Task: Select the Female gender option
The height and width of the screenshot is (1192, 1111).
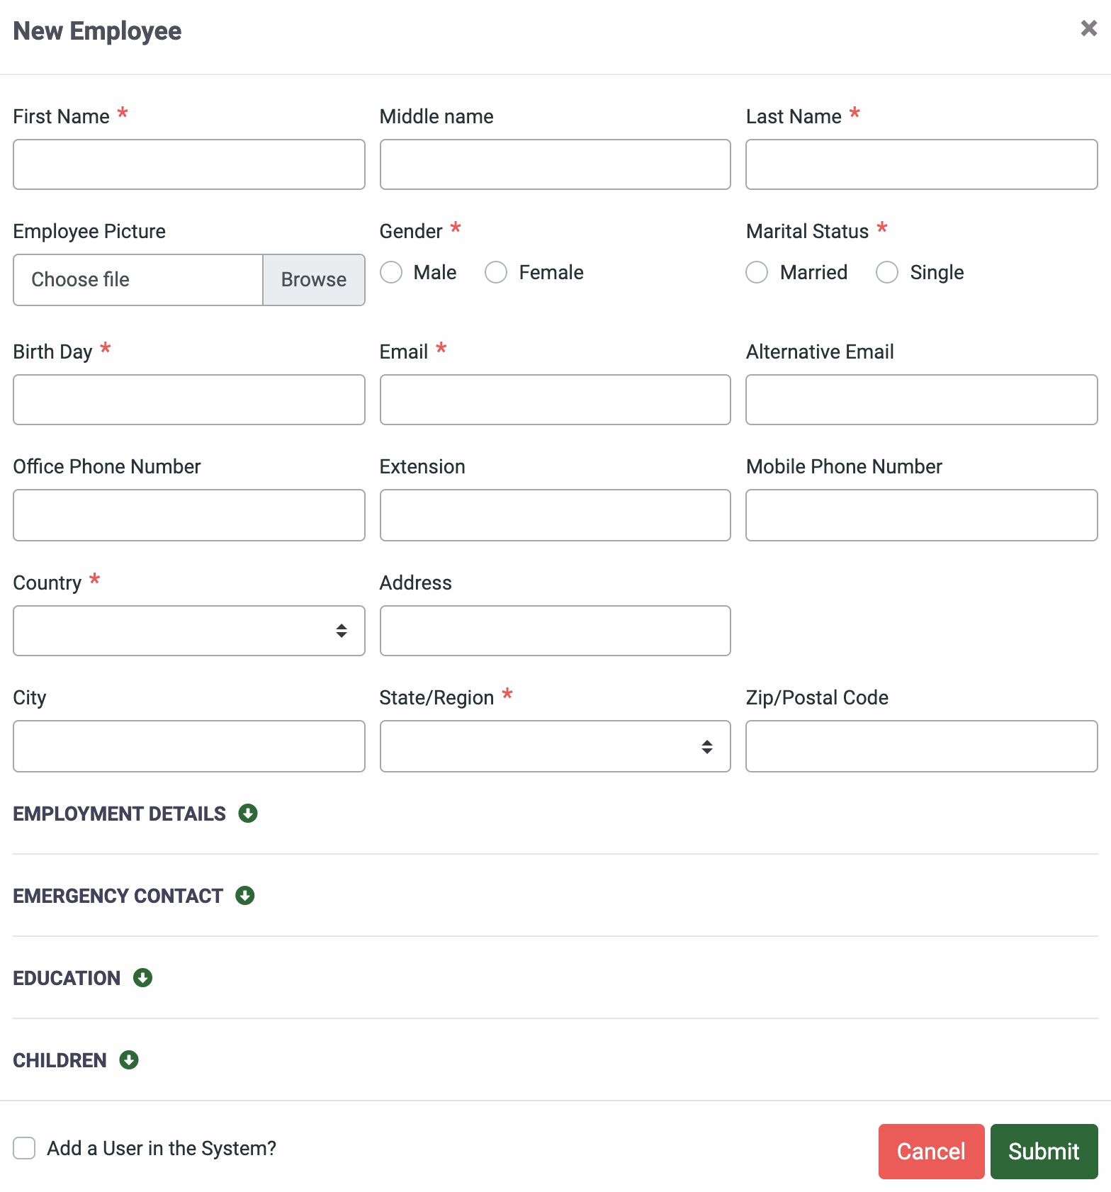Action: (496, 272)
